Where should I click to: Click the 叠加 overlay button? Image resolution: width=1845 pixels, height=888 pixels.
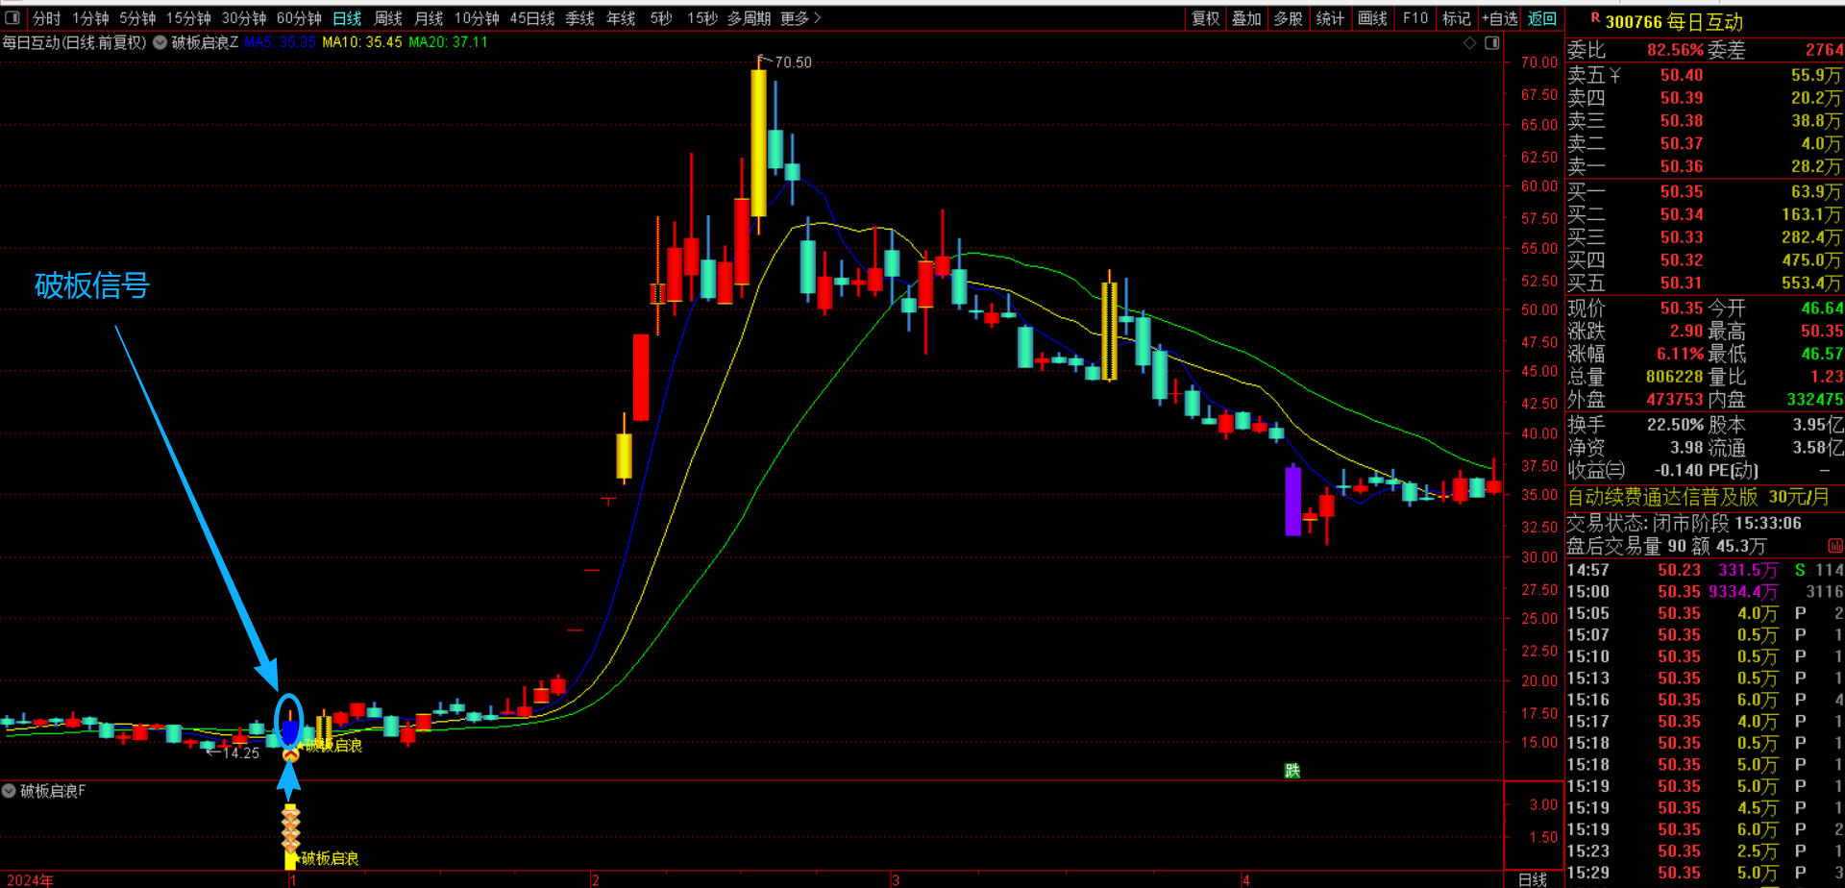1246,18
